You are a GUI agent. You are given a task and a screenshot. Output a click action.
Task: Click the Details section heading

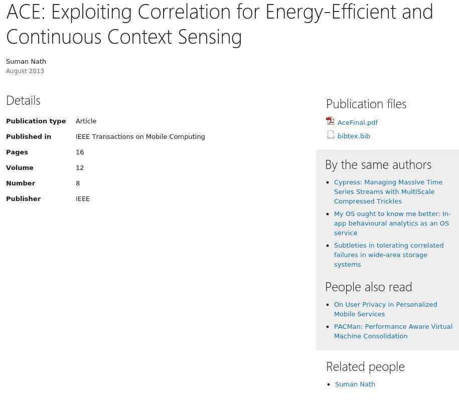[23, 100]
